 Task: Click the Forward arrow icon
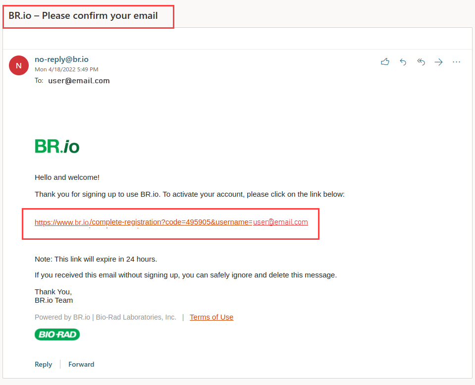[x=438, y=62]
